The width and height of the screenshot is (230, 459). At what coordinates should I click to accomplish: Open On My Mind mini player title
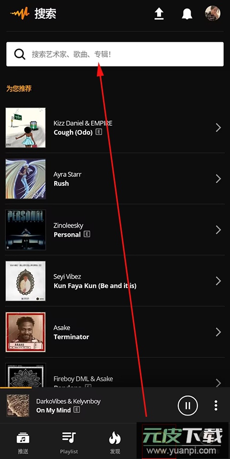point(54,410)
